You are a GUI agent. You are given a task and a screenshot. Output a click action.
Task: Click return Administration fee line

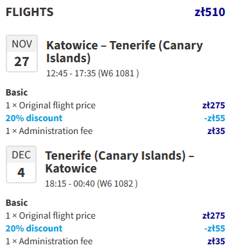point(116,241)
